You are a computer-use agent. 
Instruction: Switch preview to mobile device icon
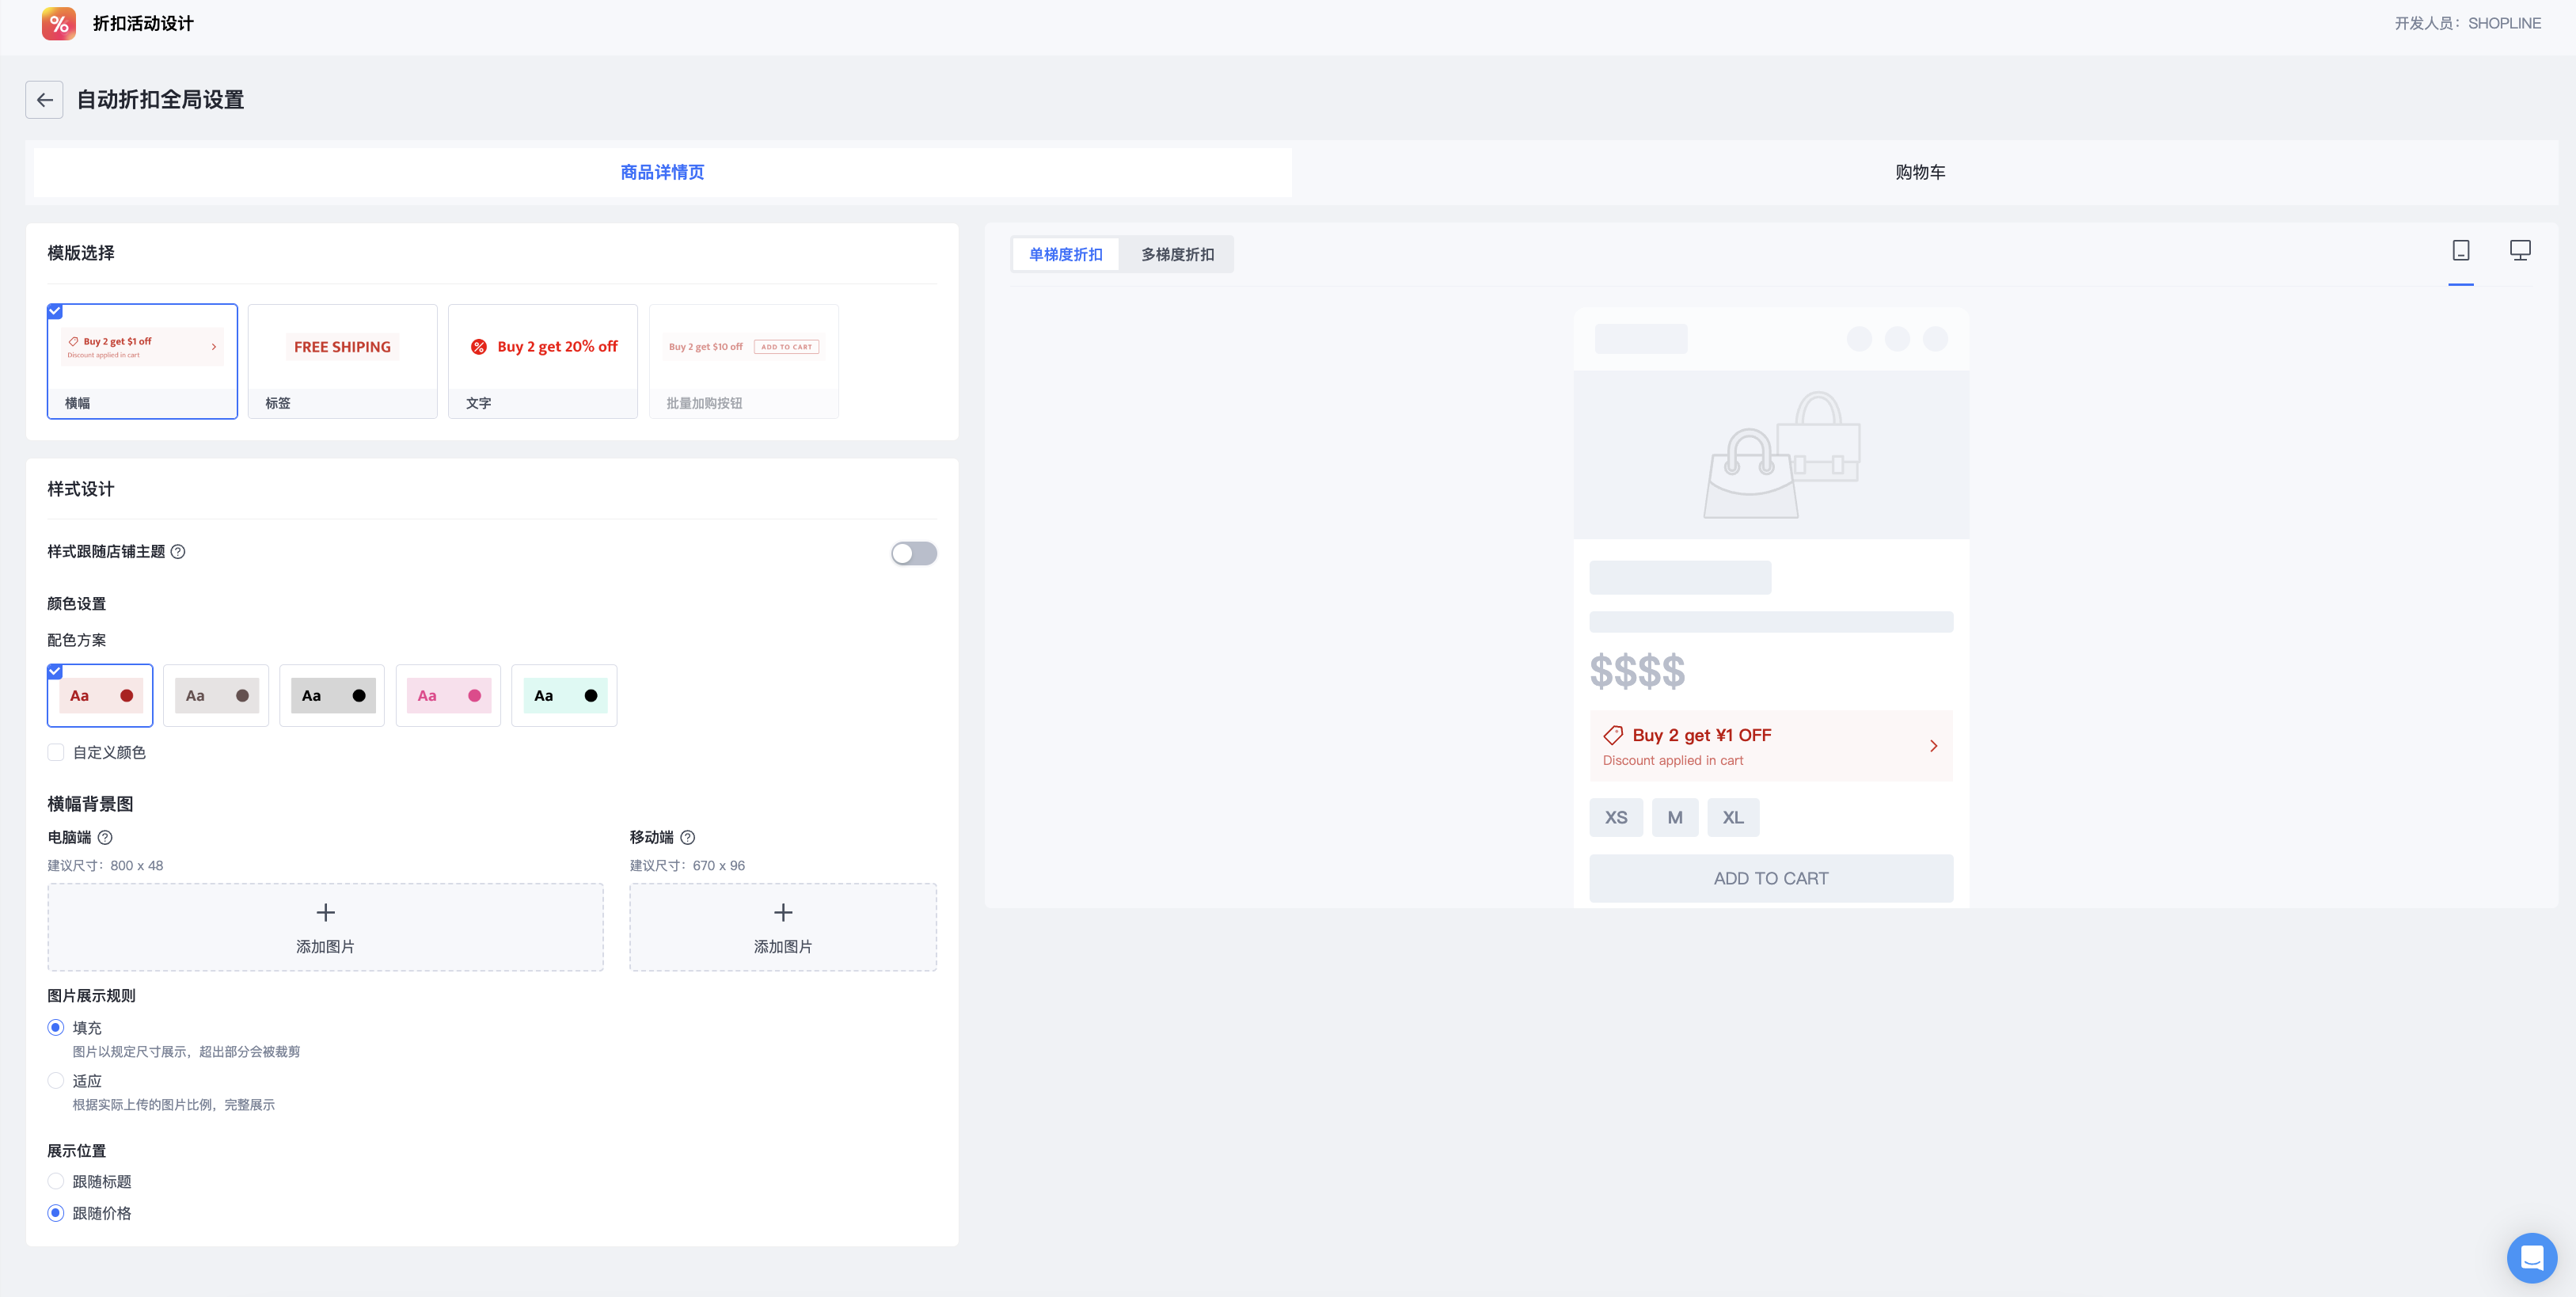[2460, 251]
